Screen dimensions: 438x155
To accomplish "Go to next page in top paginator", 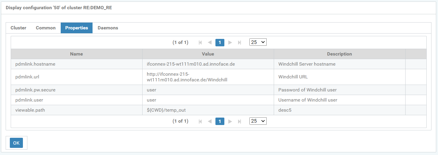I will coord(230,42).
